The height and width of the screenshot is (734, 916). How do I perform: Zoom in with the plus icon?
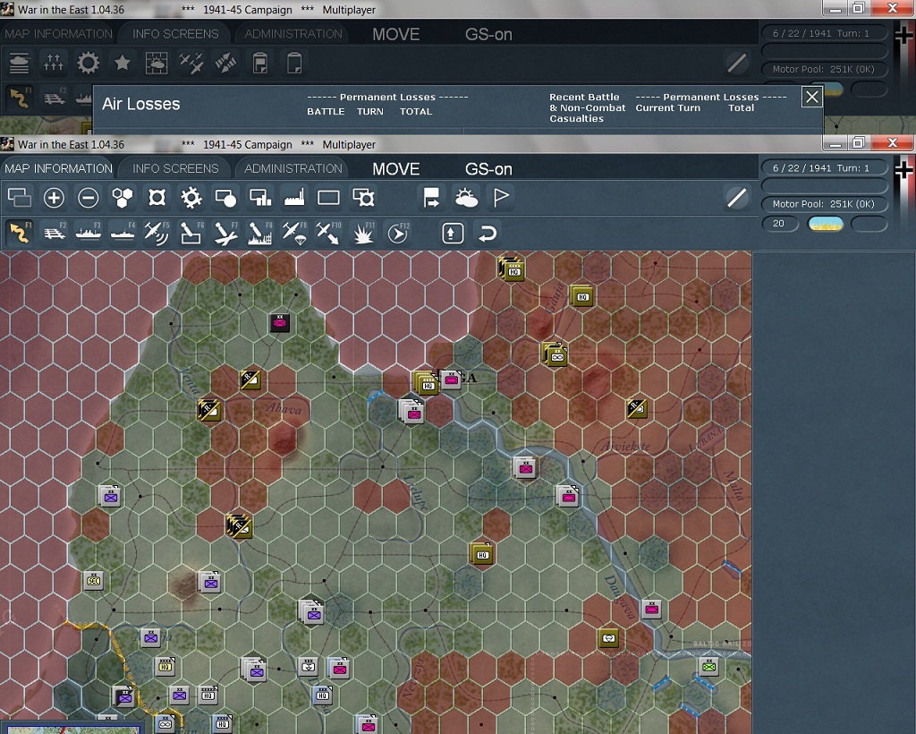[x=54, y=198]
